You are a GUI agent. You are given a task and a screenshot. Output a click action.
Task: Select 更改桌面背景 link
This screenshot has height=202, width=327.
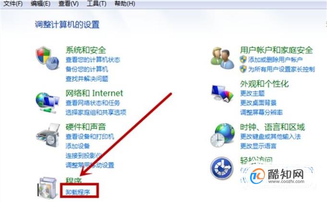coord(258,102)
